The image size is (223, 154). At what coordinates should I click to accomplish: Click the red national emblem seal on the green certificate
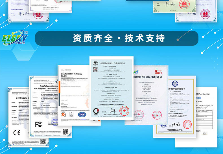coord(184,4)
